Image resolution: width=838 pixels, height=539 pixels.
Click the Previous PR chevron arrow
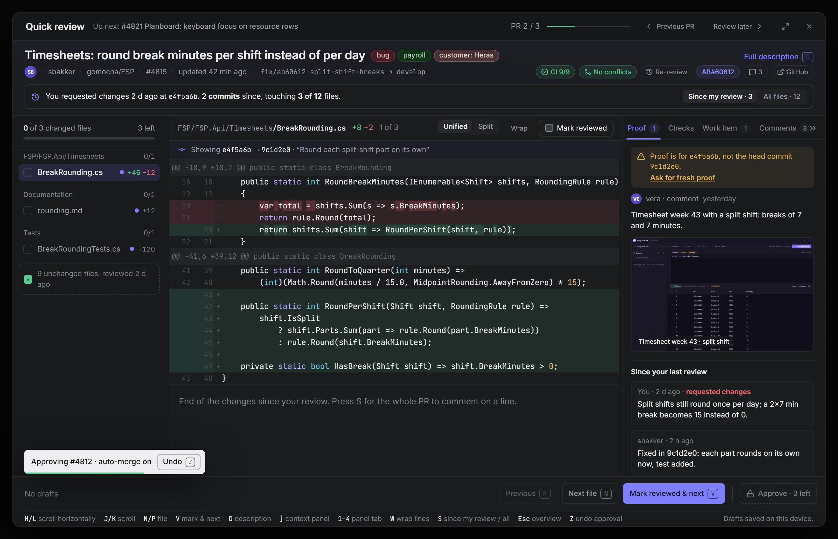coord(649,26)
